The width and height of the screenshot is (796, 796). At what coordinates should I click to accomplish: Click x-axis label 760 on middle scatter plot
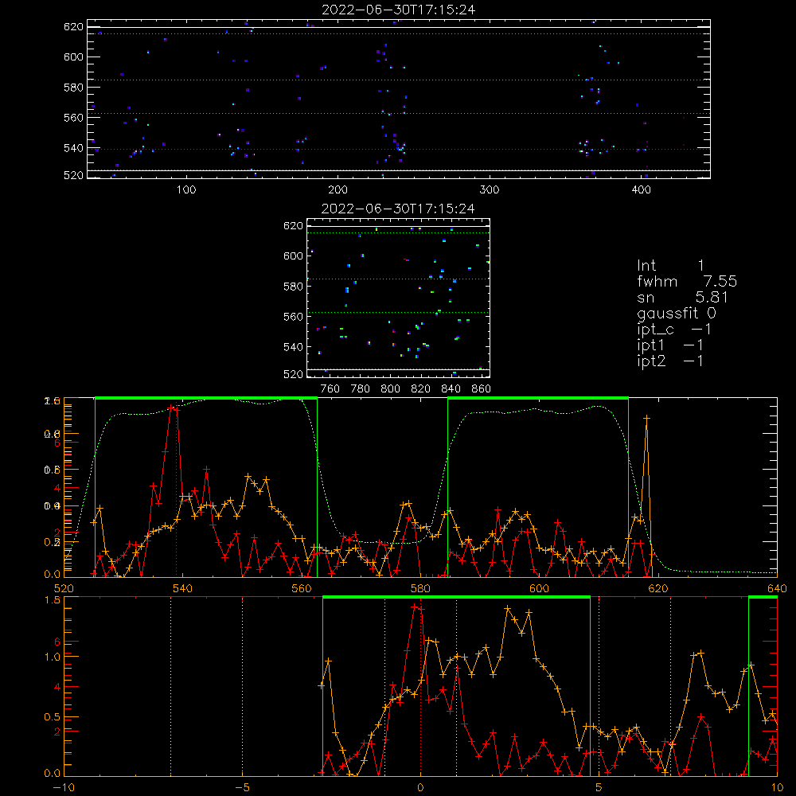330,389
